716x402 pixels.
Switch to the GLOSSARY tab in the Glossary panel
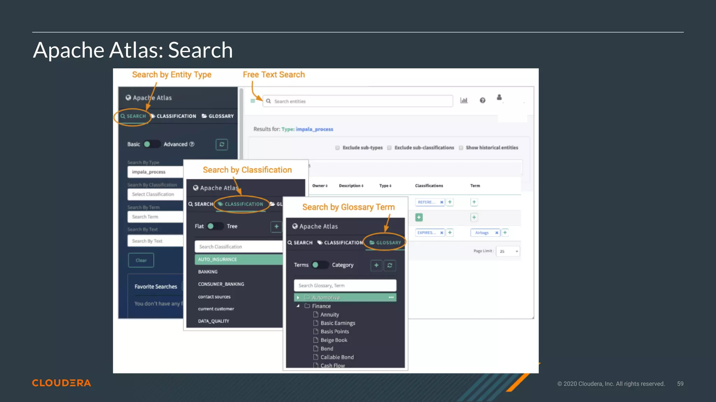coord(385,243)
